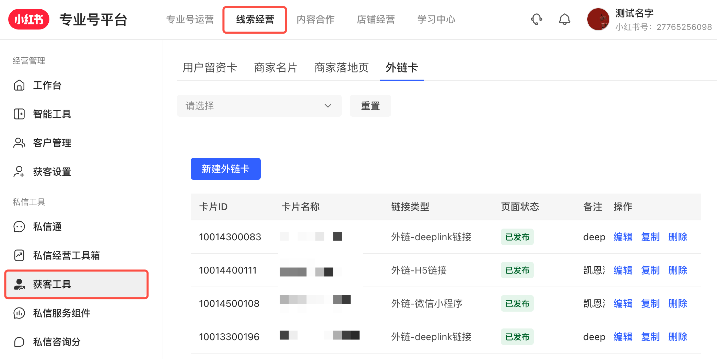Open 专业号运营 top menu
The image size is (717, 359).
tap(190, 19)
